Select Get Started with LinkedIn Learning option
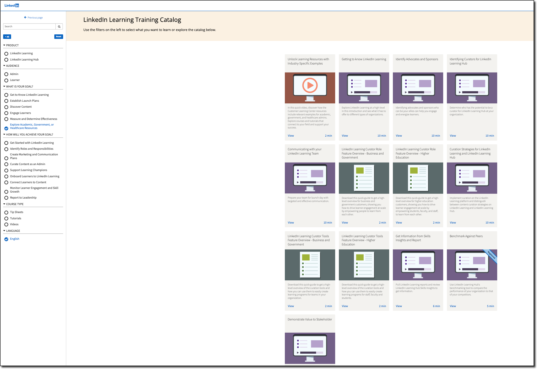Image resolution: width=537 pixels, height=369 pixels. tap(6, 143)
